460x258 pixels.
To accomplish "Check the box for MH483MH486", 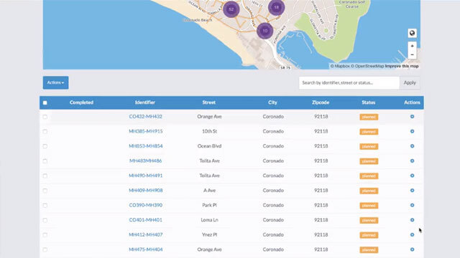I will (45, 161).
